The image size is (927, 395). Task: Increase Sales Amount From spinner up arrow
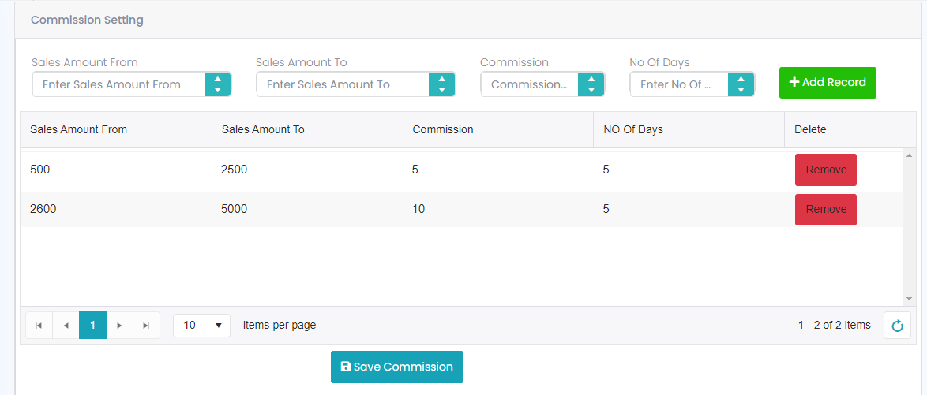pos(218,79)
